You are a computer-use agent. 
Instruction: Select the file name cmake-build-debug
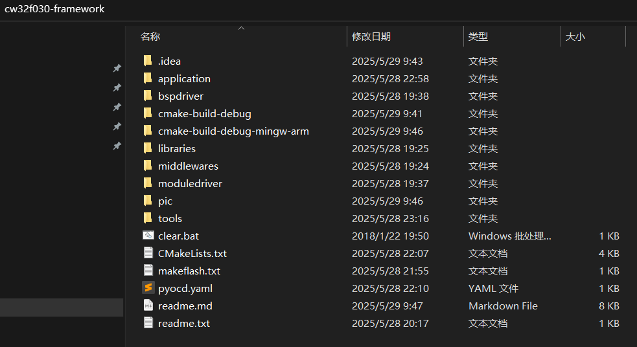tap(205, 114)
